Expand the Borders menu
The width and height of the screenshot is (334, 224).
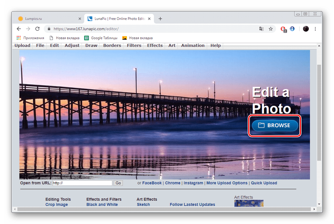coord(112,46)
